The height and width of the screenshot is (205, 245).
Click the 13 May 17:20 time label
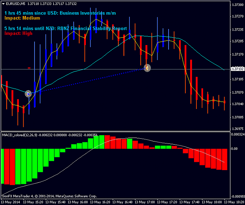coord(167,202)
